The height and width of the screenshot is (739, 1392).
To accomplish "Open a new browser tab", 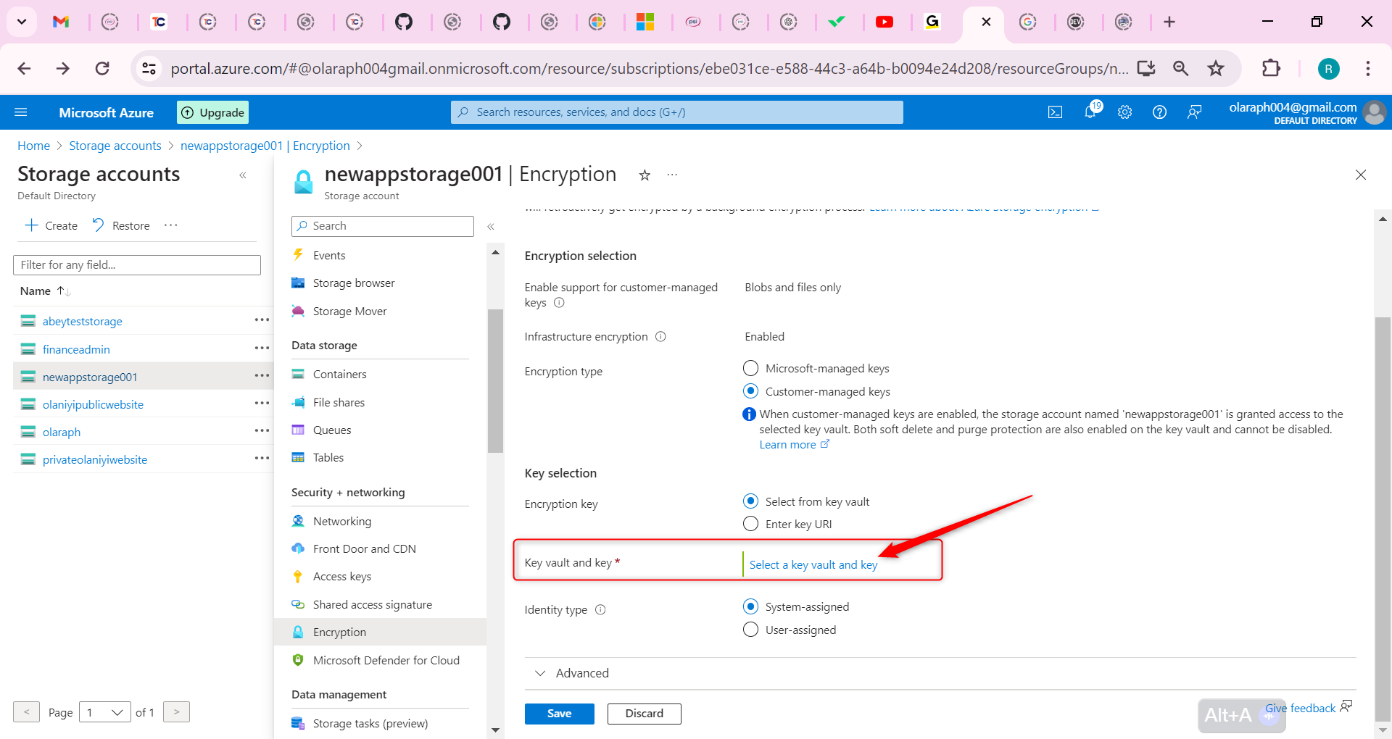I will (1169, 22).
